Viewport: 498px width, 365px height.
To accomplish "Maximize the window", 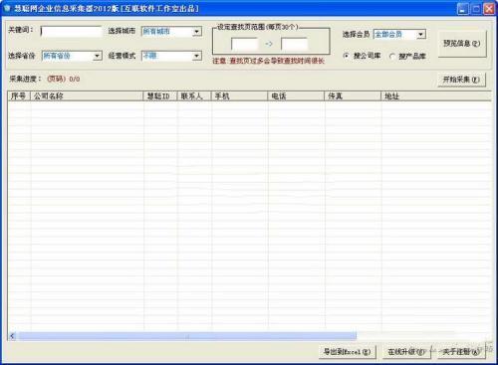I will tap(476, 9).
